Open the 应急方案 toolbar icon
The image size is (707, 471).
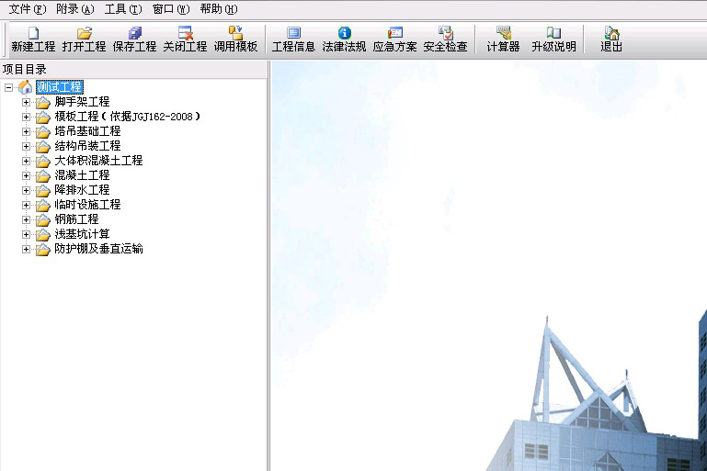tap(395, 33)
